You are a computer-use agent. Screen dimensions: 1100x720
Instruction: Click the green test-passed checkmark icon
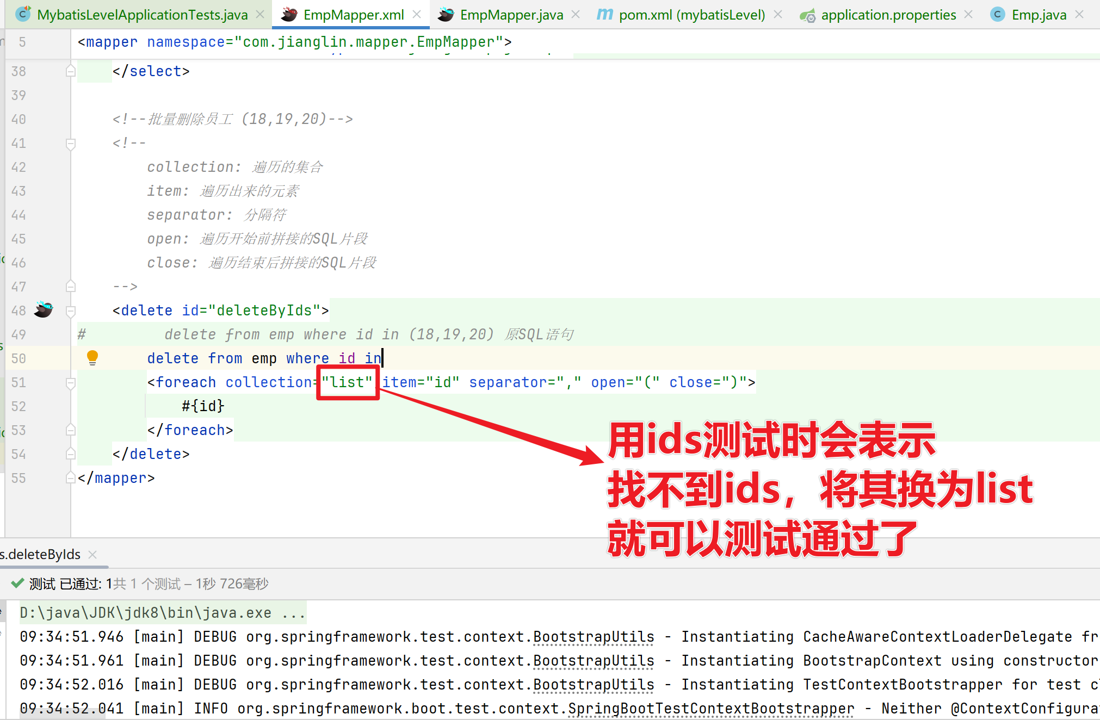pyautogui.click(x=17, y=583)
